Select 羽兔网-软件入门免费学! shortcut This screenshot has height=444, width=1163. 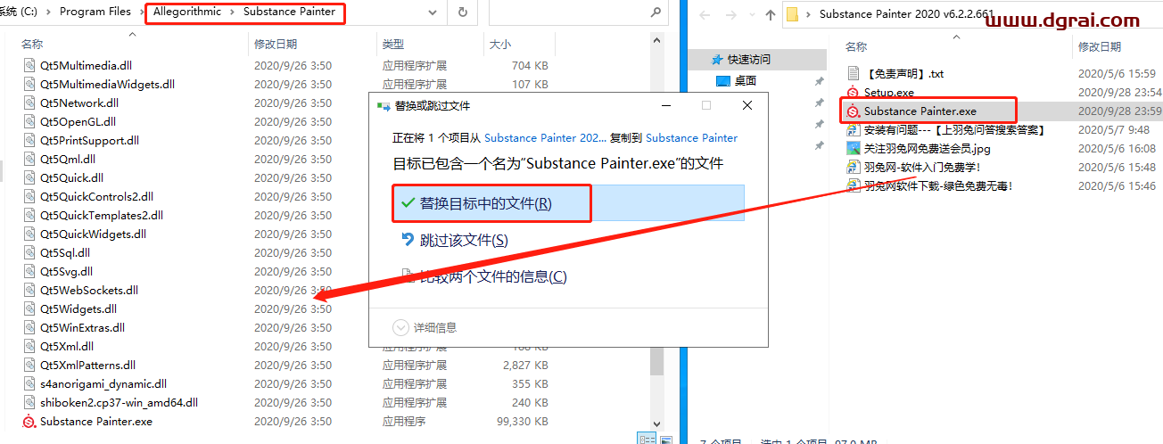tap(922, 168)
